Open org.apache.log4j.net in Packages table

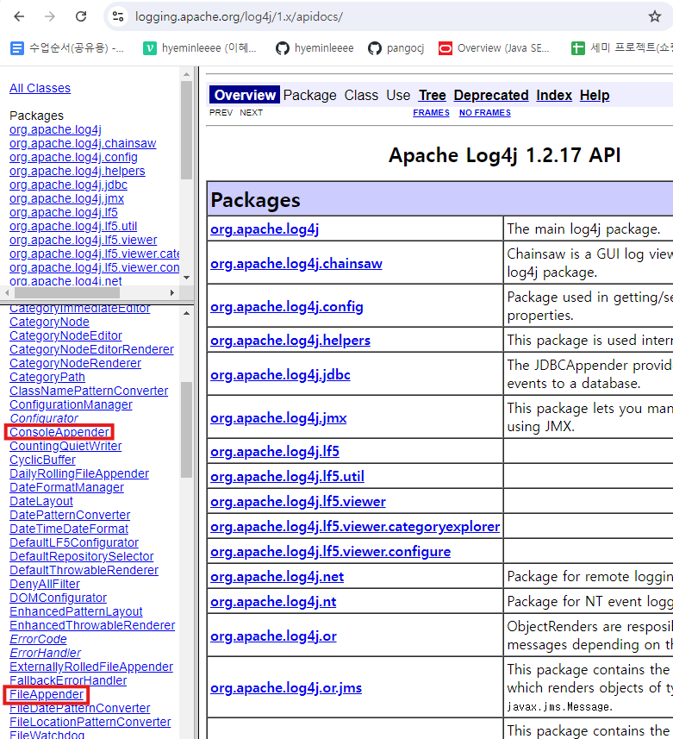[x=277, y=576]
